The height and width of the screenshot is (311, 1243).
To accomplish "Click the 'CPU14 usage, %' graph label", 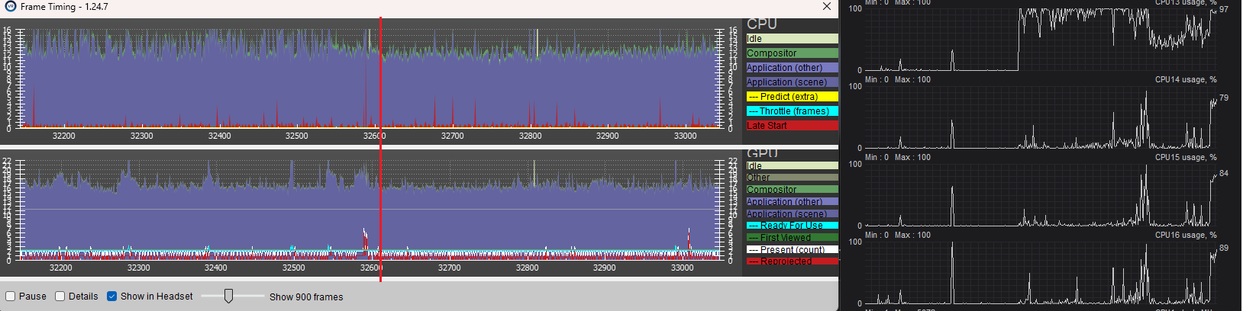I will [x=1186, y=79].
